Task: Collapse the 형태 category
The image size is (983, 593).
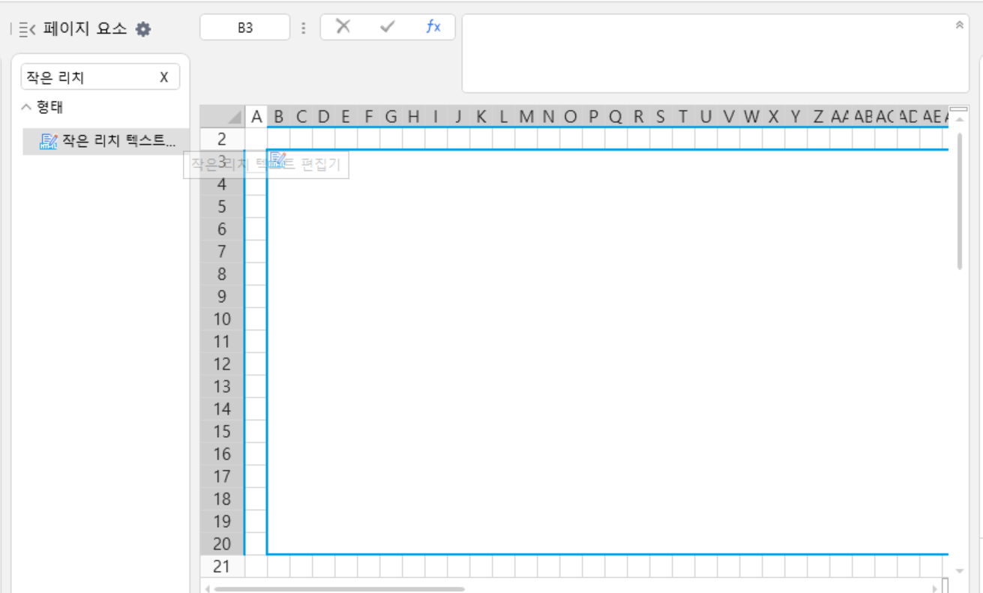Action: point(26,107)
